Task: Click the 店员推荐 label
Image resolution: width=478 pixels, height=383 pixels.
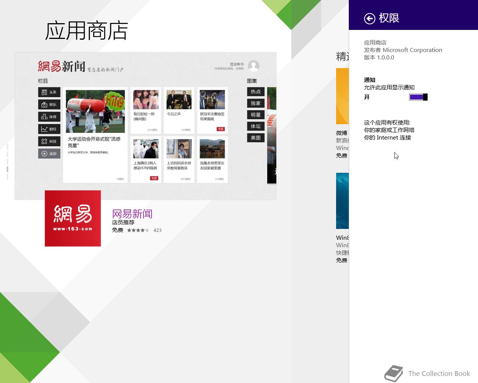Action: pos(123,223)
